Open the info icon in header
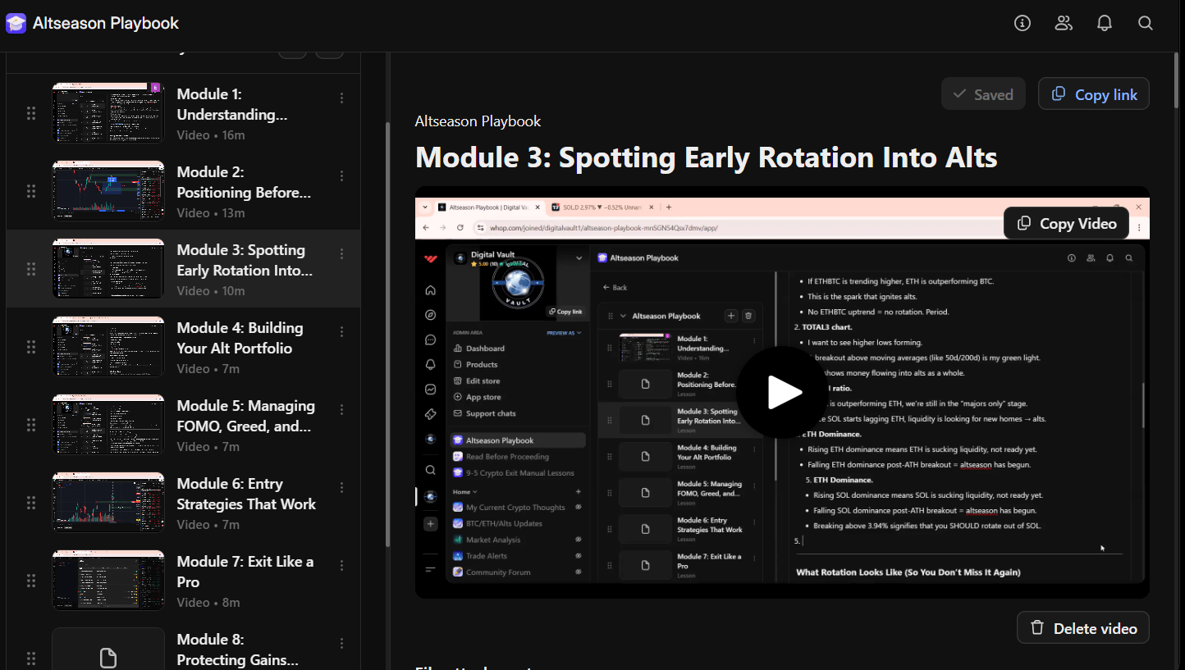 (x=1023, y=23)
